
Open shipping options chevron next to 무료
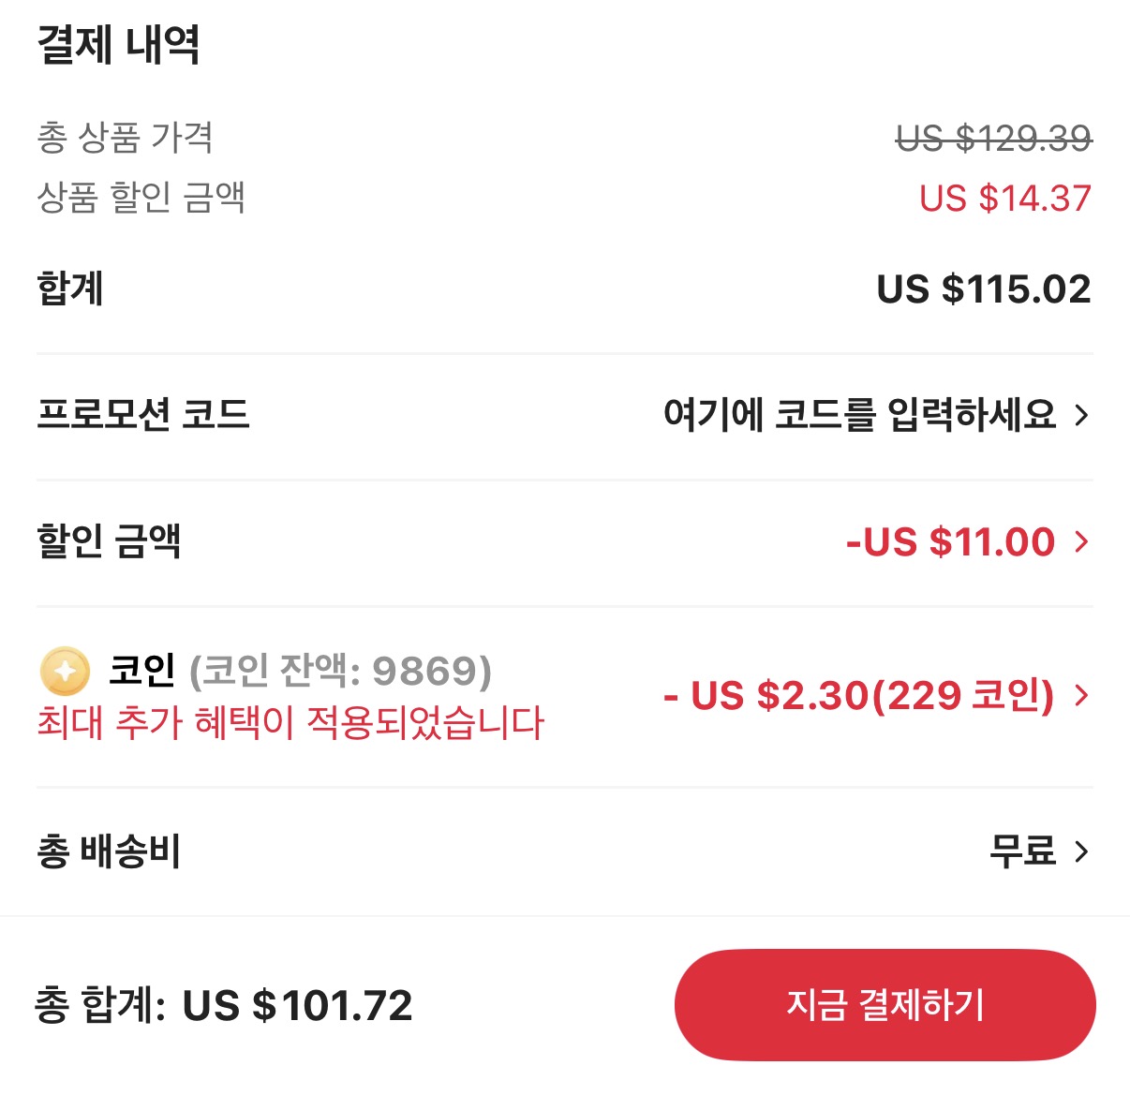tap(1082, 851)
